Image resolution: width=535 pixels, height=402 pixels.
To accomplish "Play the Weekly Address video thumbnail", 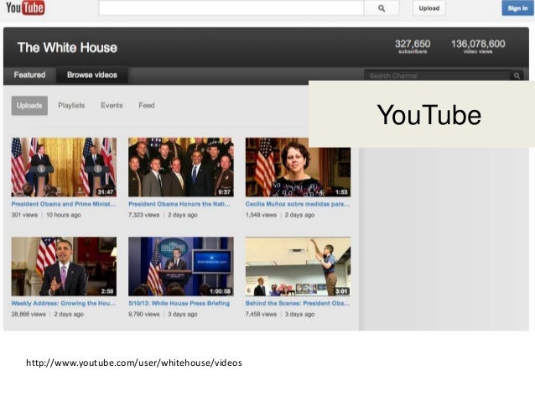I will pyautogui.click(x=63, y=266).
